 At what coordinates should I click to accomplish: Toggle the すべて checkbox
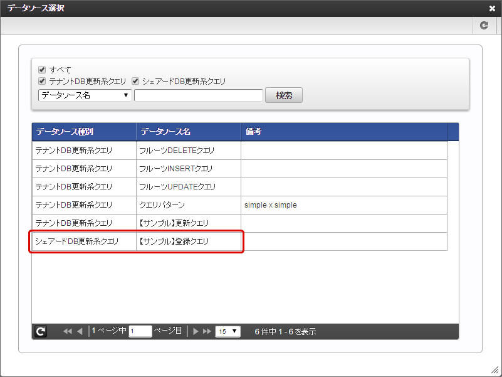point(42,70)
